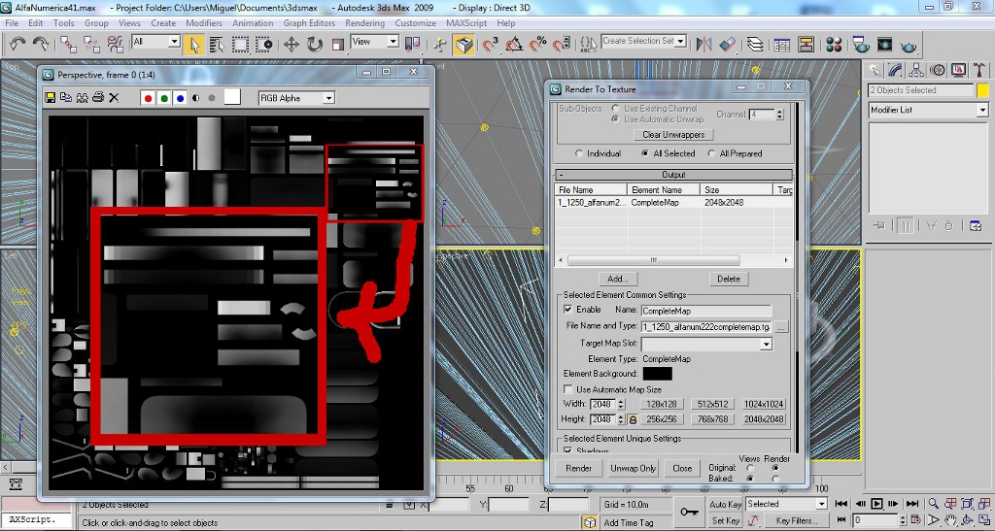The height and width of the screenshot is (531, 995).
Task: Click the black Element Background color swatch
Action: (x=657, y=374)
